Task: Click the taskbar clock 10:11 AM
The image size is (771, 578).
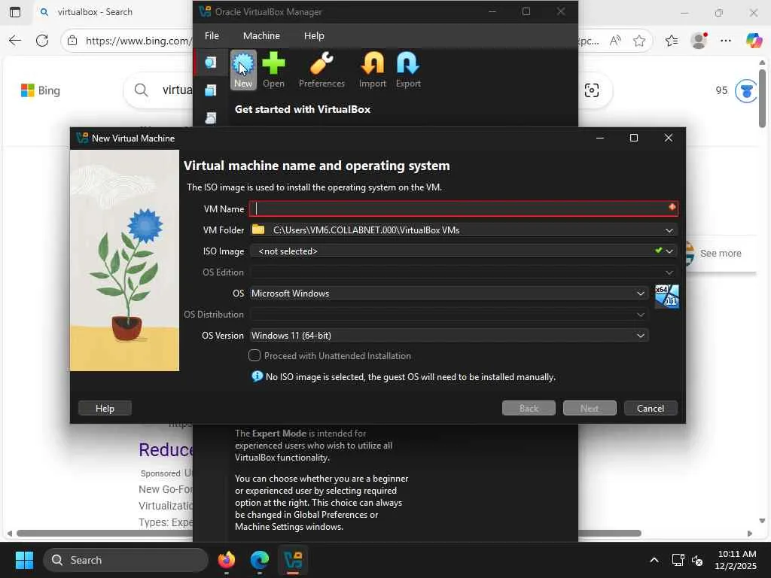Action: point(736,554)
